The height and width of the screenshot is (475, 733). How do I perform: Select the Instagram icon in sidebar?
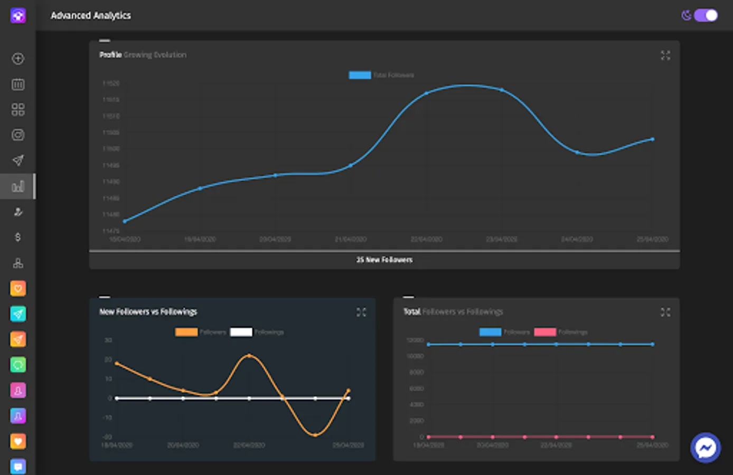click(18, 135)
